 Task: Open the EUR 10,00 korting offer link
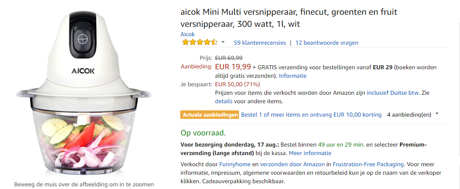(x=311, y=115)
